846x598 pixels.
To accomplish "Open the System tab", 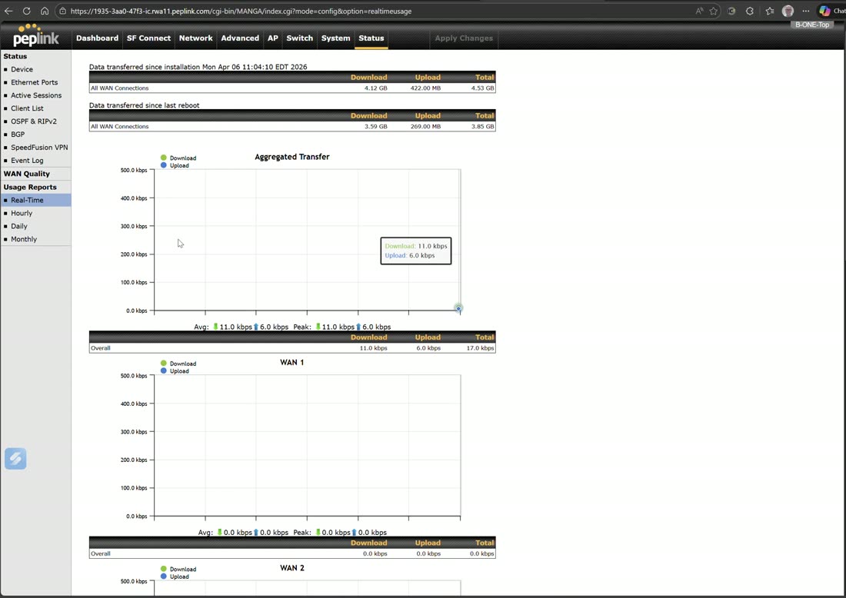I will pyautogui.click(x=335, y=38).
